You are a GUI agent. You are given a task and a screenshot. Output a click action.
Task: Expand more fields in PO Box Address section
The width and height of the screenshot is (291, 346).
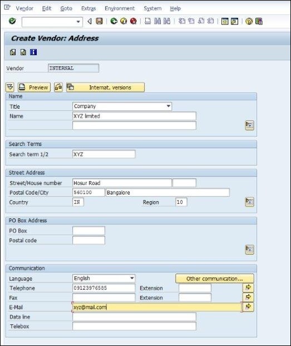coord(249,250)
